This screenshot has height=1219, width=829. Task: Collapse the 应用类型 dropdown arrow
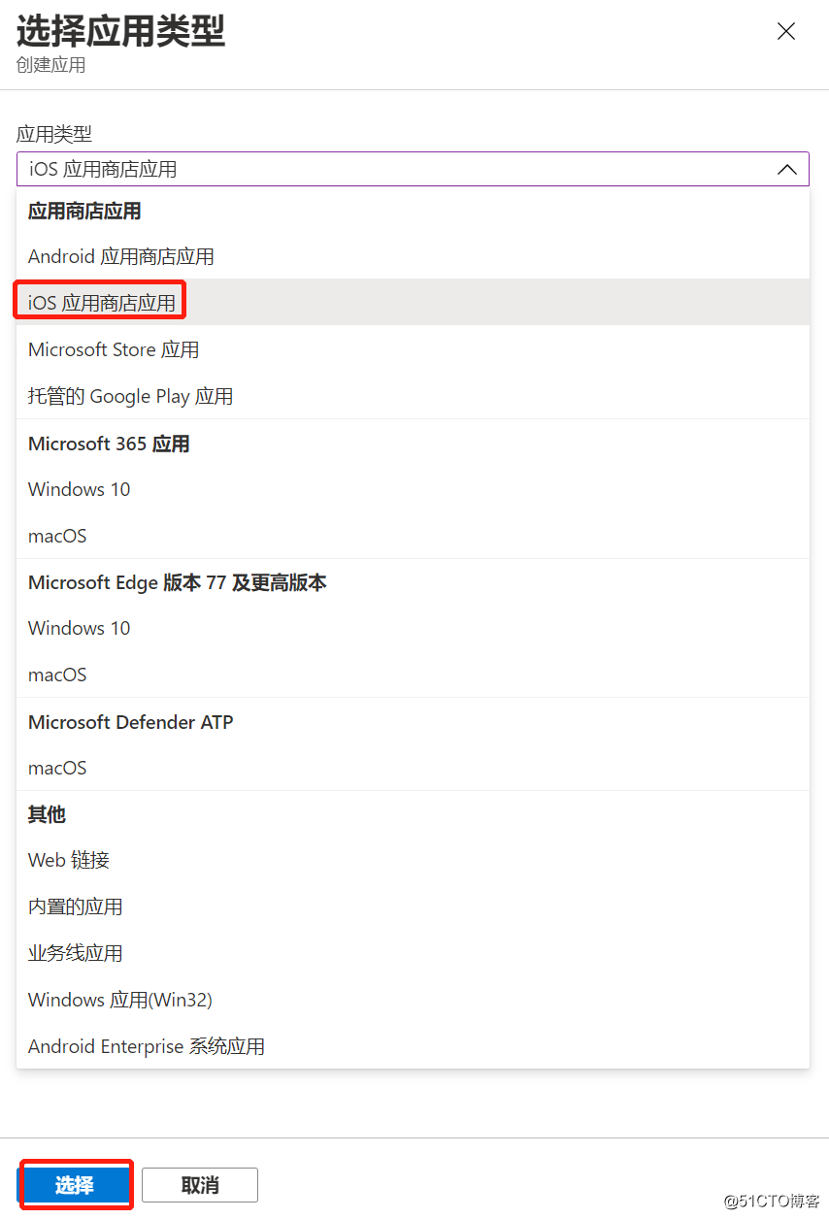point(787,170)
